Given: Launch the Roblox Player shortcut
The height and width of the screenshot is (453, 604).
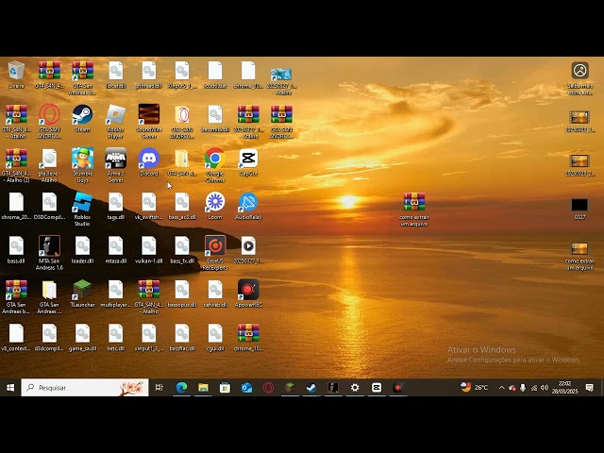Looking at the screenshot, I should (115, 122).
